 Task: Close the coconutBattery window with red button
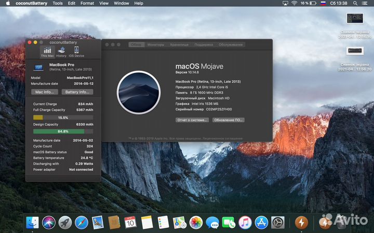30,42
